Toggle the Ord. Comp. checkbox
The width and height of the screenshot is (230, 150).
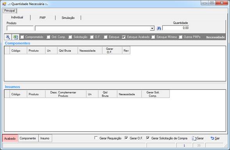pyautogui.click(x=48, y=37)
